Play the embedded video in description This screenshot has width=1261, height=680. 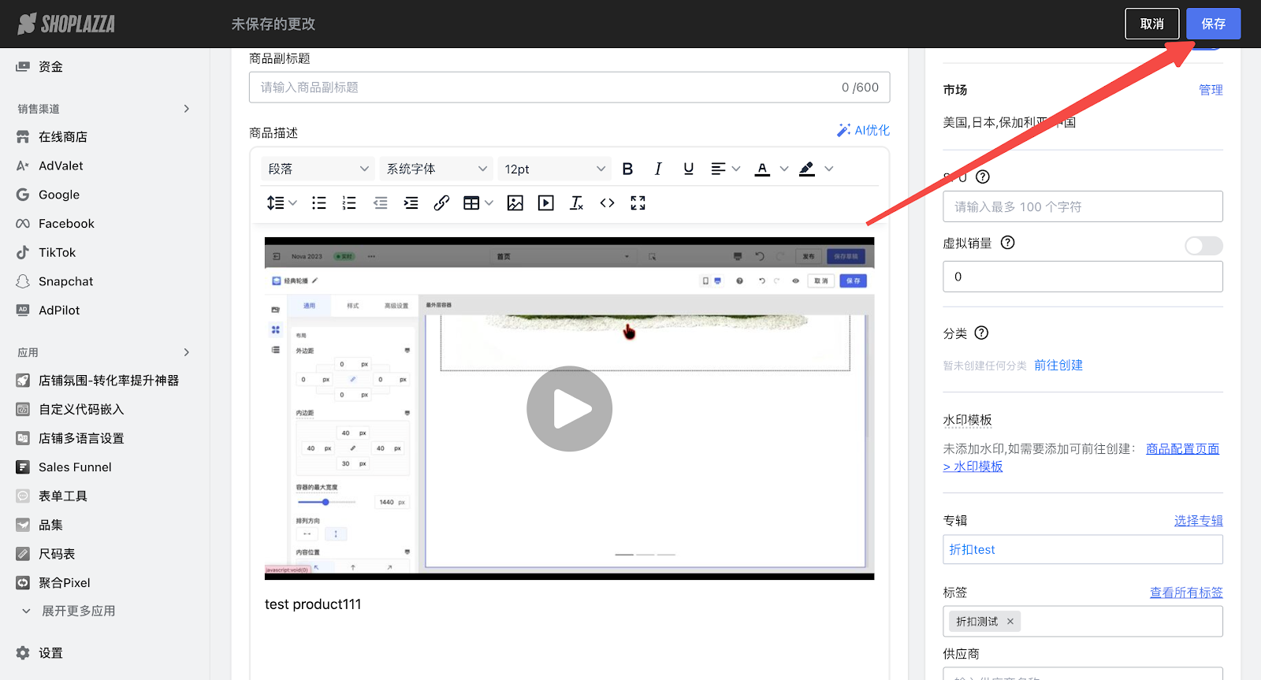[569, 409]
